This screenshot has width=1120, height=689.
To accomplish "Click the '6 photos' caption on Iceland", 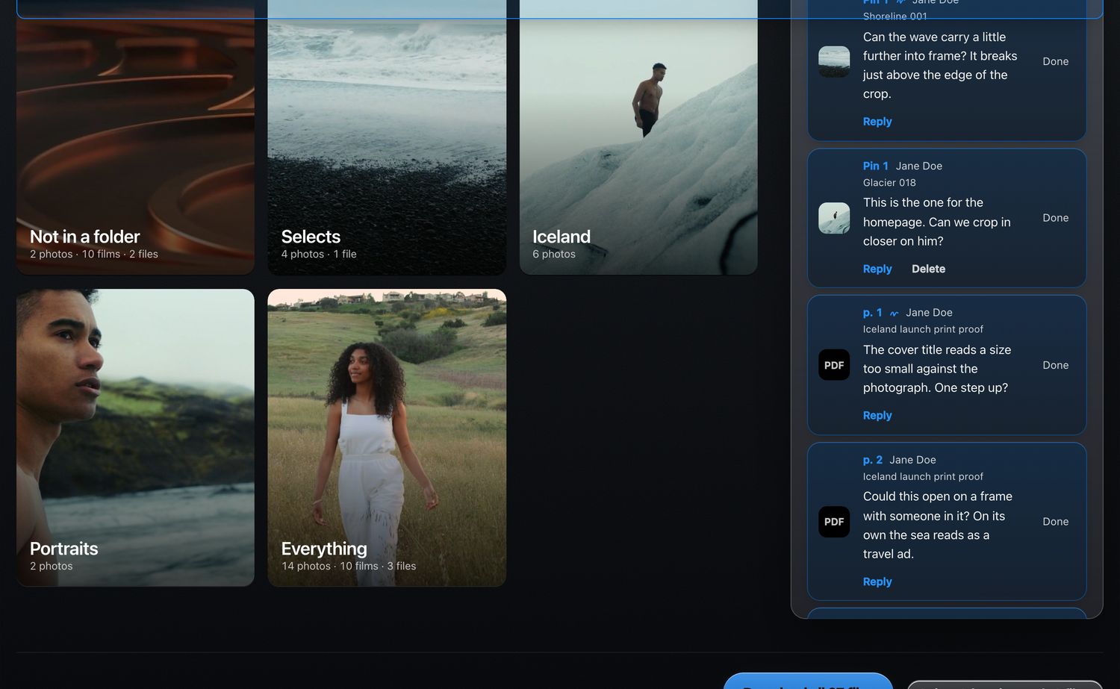I will tap(554, 254).
